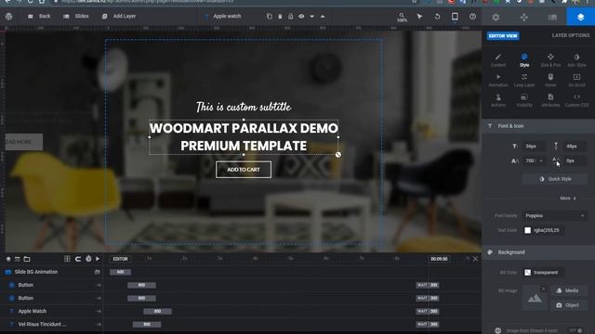Viewport: 595px width, 334px height.
Task: Switch to the layer options tab
Action: 580,17
